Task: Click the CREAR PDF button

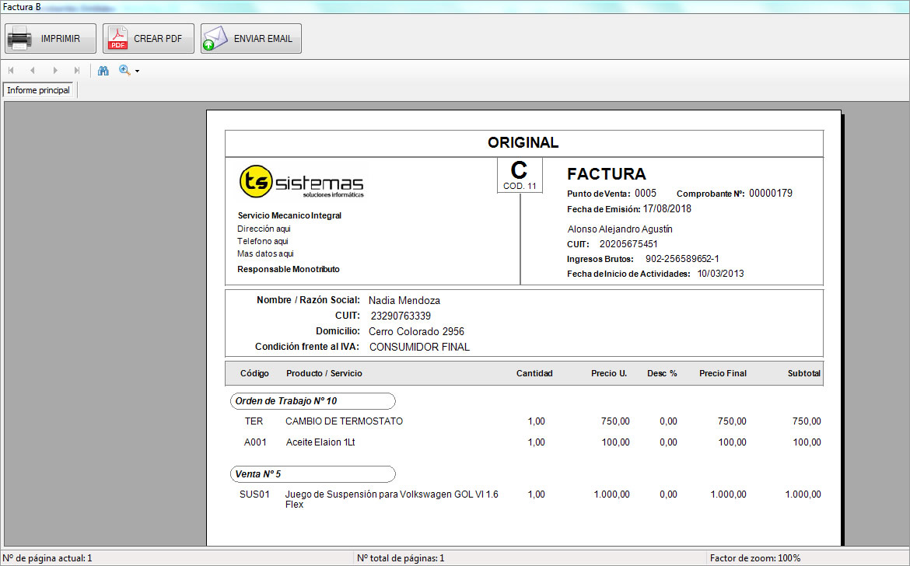Action: click(x=149, y=38)
